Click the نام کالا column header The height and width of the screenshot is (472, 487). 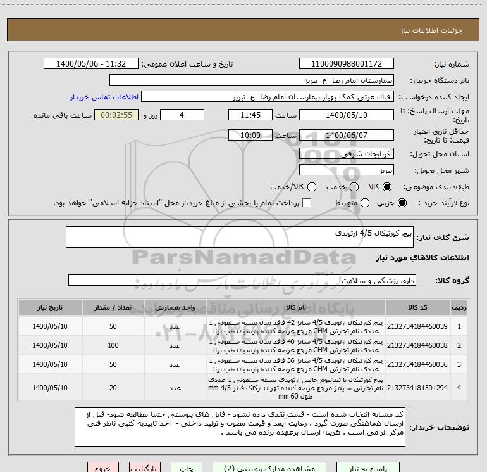[296, 307]
